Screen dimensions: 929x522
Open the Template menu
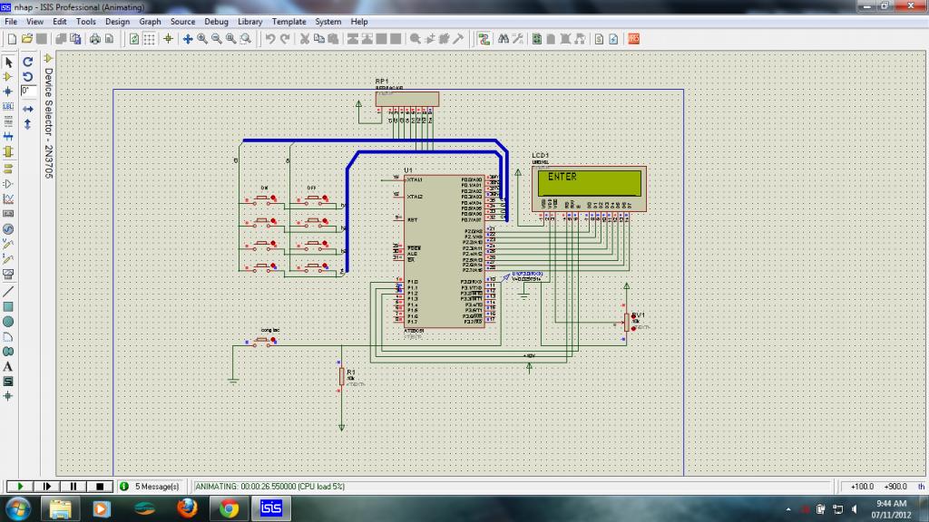[288, 21]
